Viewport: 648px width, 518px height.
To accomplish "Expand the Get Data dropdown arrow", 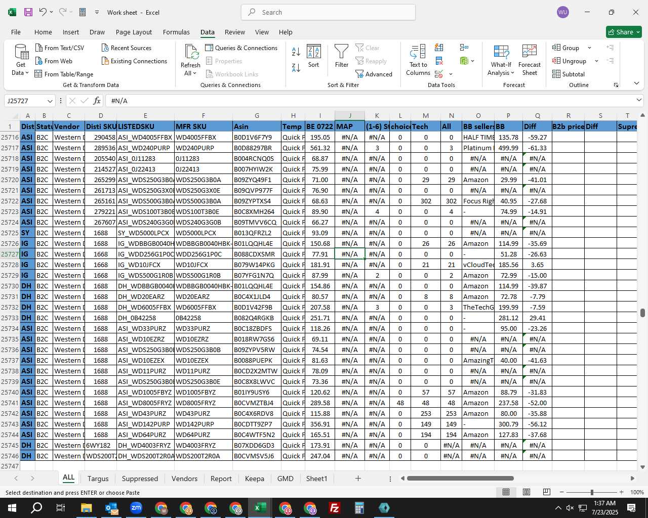I will point(27,73).
